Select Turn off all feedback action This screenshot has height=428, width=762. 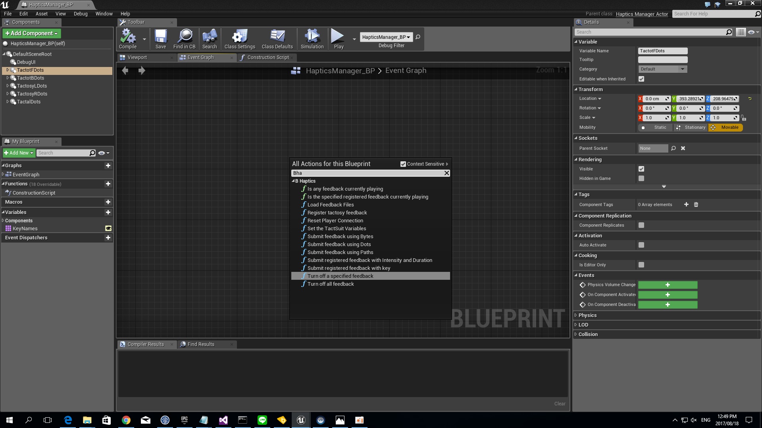click(x=331, y=284)
